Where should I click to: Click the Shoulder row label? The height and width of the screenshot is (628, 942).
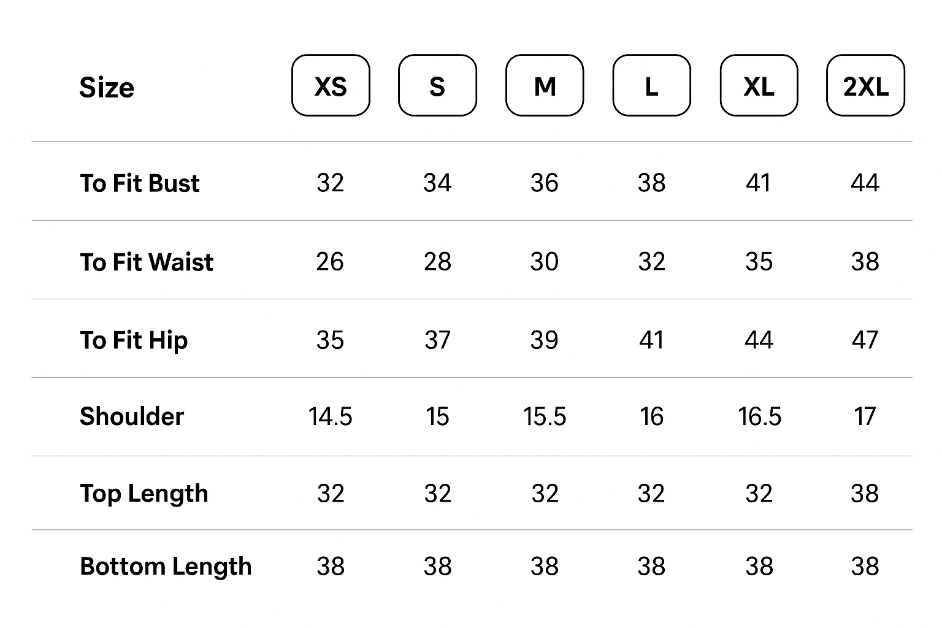132,416
